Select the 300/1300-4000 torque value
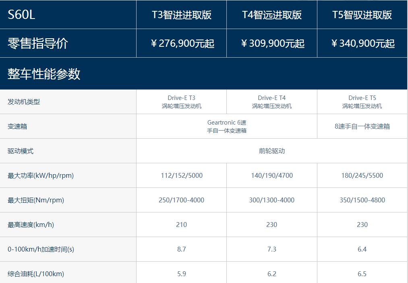This screenshot has height=283, width=408. point(272,200)
